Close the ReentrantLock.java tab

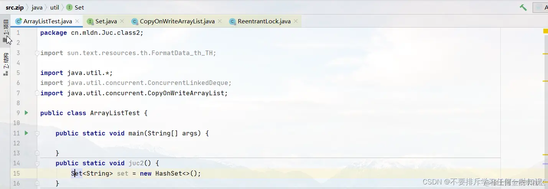296,21
